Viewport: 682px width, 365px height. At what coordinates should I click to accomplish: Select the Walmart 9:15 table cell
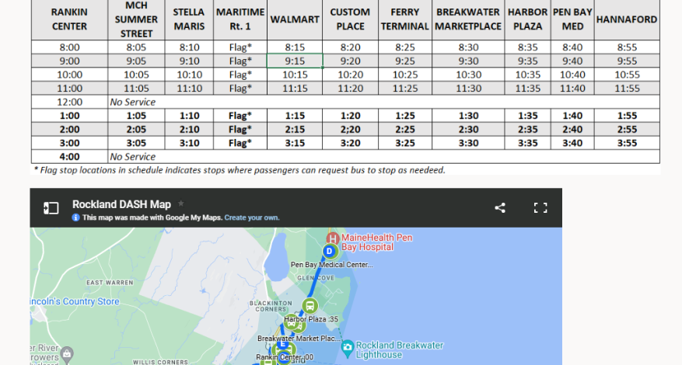point(294,61)
